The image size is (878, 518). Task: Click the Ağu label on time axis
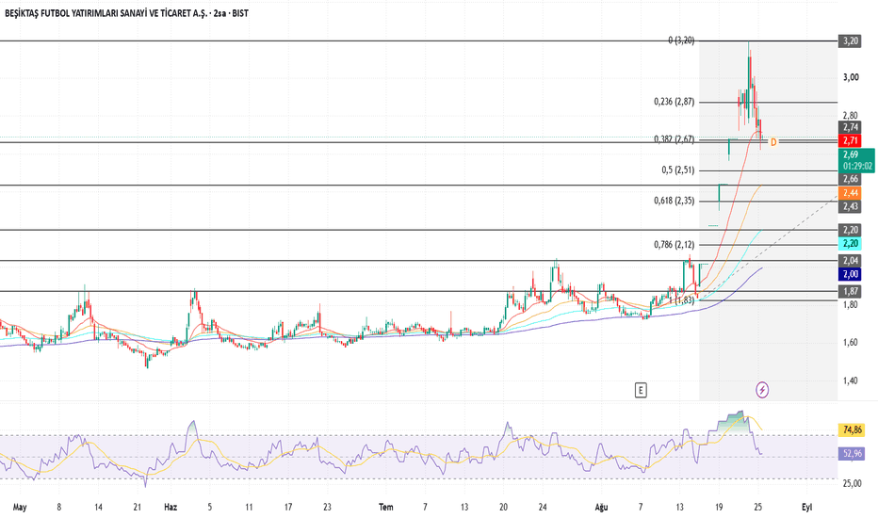coord(601,508)
